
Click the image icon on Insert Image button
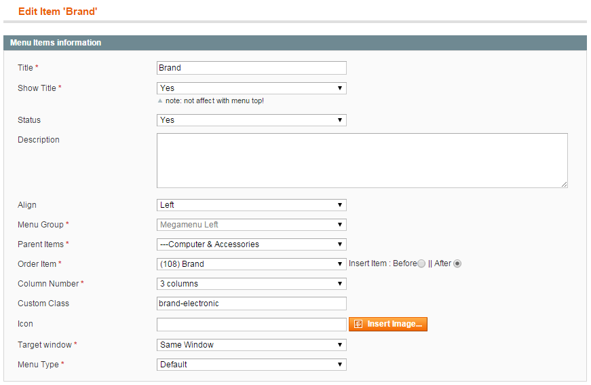tap(358, 324)
